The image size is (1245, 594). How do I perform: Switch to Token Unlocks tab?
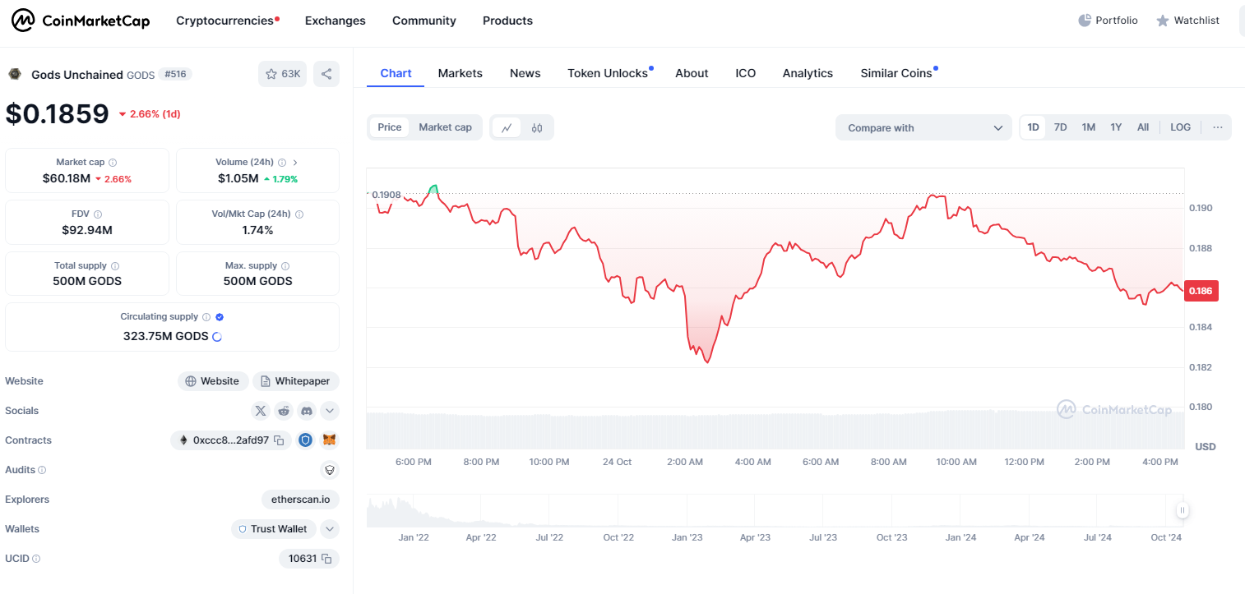tap(609, 73)
